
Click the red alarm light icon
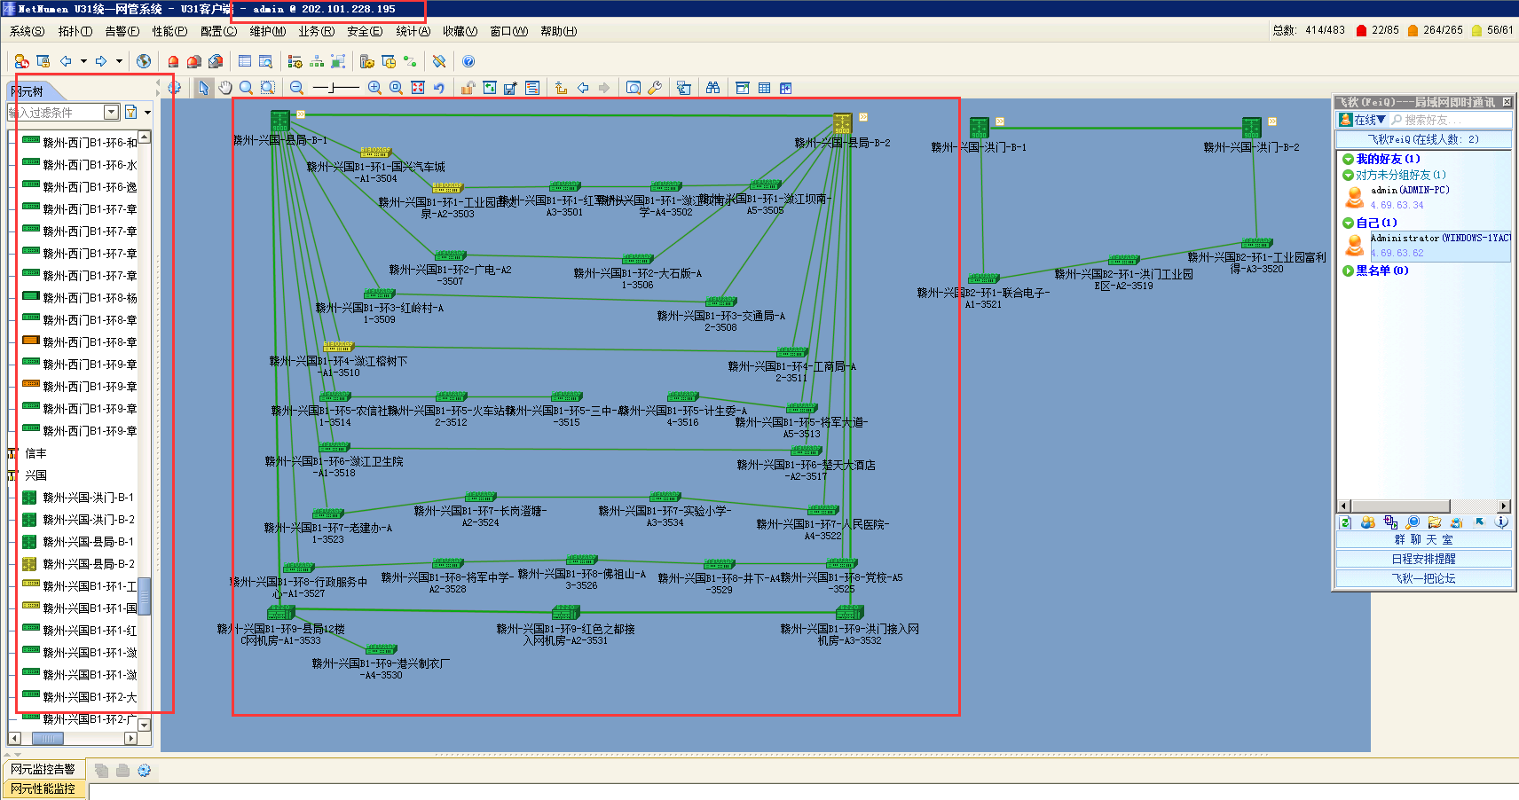(x=173, y=61)
